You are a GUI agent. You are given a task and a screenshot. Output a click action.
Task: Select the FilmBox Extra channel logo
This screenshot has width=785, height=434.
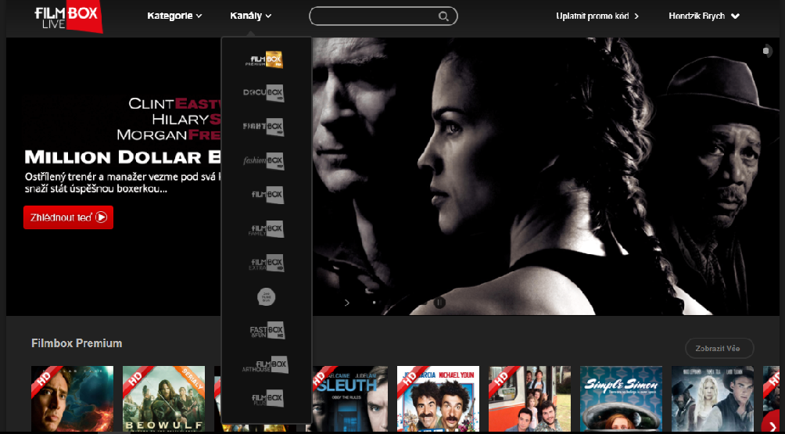[x=267, y=262]
